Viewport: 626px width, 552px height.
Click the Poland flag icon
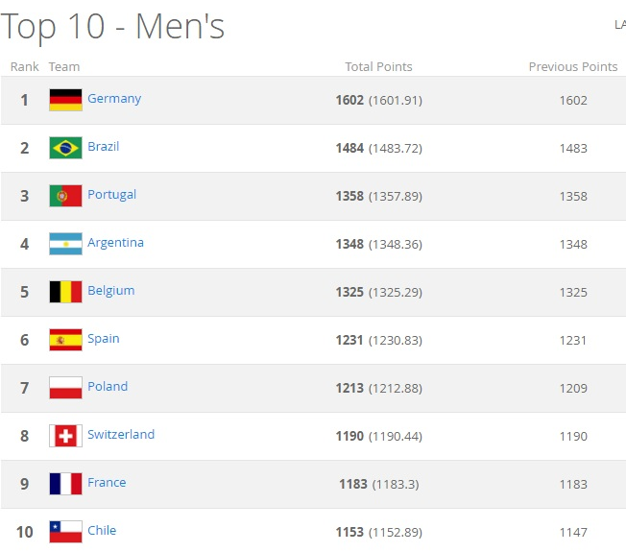coord(65,388)
